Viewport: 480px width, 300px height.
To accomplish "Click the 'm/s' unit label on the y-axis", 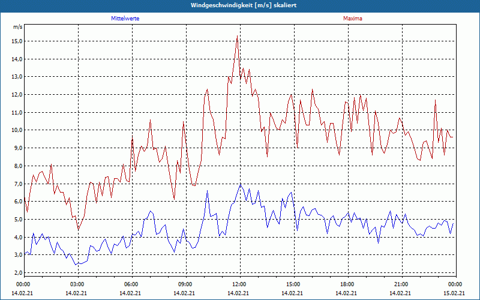I will [18, 27].
